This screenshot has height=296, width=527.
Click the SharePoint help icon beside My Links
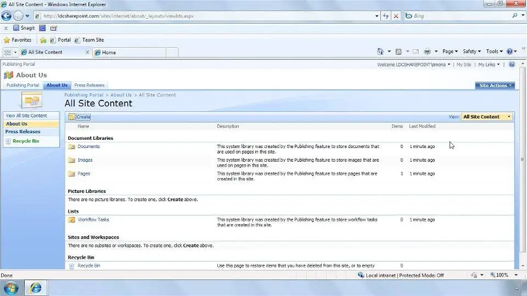coord(512,64)
